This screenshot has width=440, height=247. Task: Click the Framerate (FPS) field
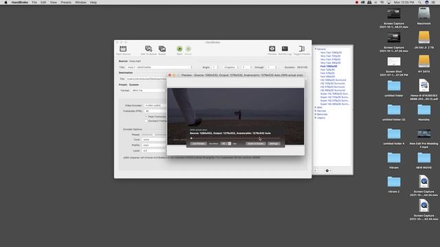(155, 111)
